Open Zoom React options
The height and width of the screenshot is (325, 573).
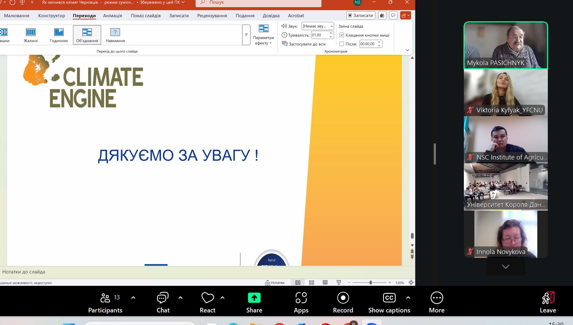click(207, 303)
